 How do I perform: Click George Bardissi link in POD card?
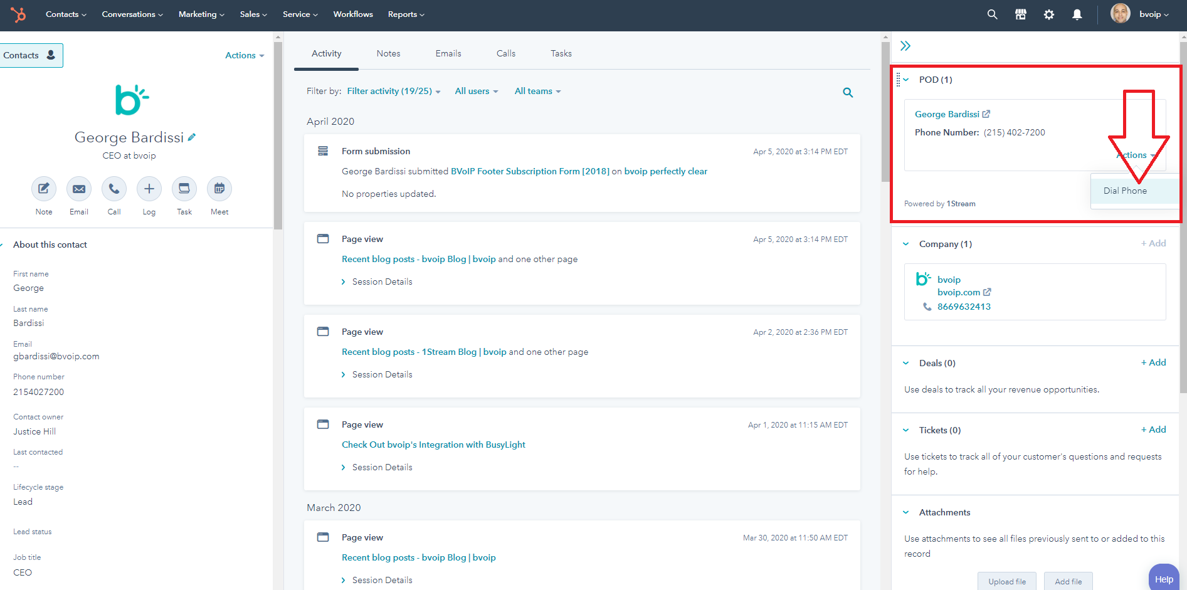pyautogui.click(x=947, y=114)
